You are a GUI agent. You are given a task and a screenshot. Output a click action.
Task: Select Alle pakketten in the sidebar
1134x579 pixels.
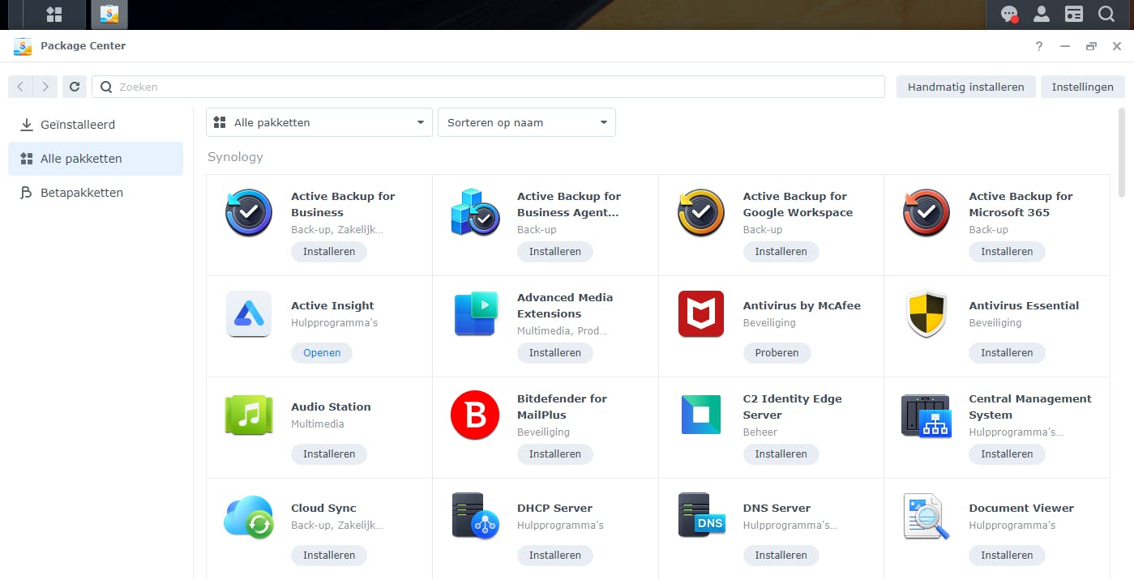point(96,159)
